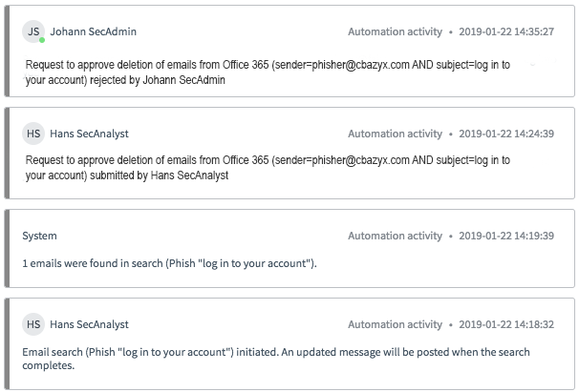Click the JS avatar for Johann SecAdmin

33,31
